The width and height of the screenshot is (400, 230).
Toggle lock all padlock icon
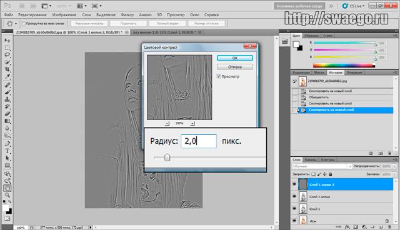click(331, 174)
